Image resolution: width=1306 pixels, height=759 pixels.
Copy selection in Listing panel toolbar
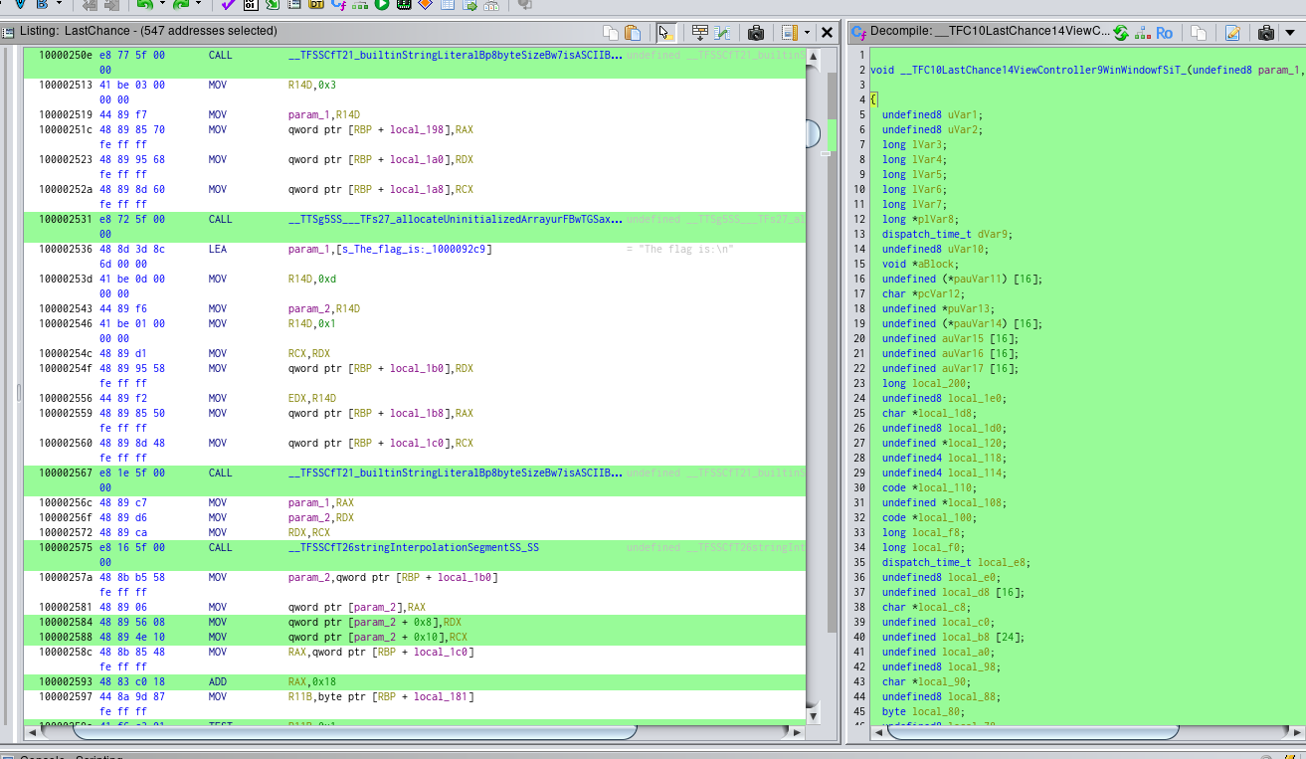pyautogui.click(x=612, y=32)
